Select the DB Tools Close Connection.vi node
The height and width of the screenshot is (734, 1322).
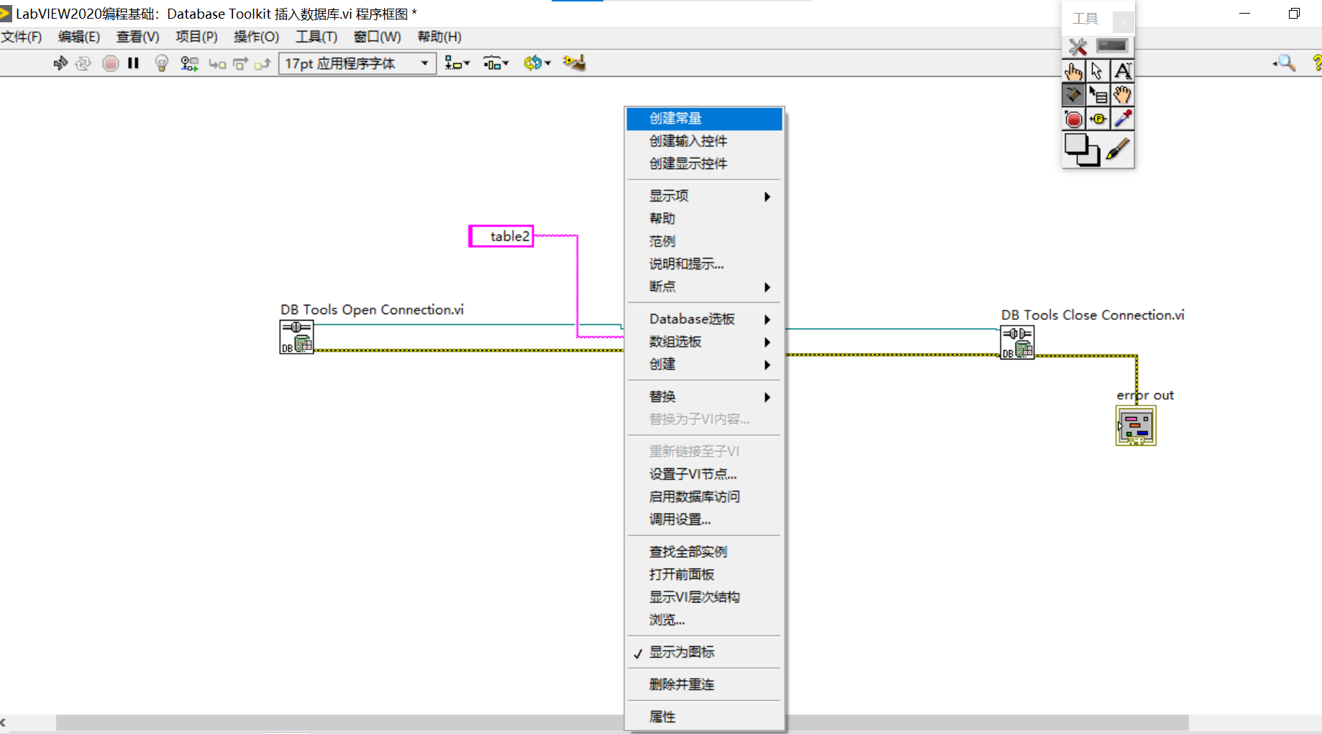tap(1016, 343)
